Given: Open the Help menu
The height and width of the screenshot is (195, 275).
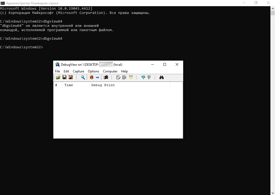Looking at the screenshot, I should [124, 71].
